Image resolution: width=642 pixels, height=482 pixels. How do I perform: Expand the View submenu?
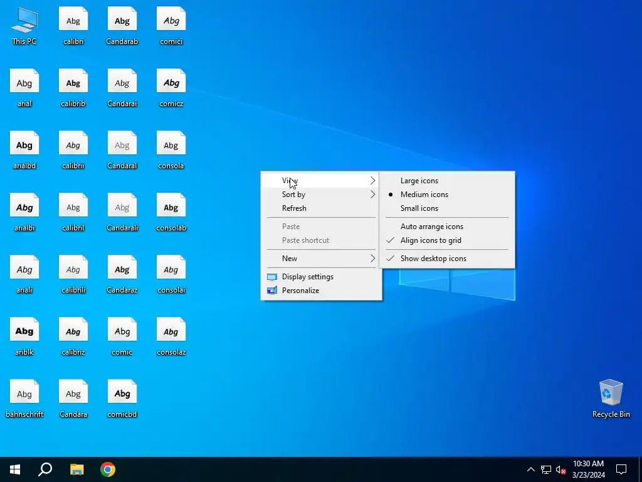point(322,181)
